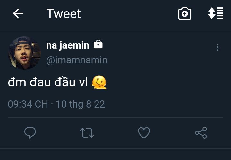Open the @imamnamin handle link
This screenshot has height=160, width=231.
coord(77,60)
